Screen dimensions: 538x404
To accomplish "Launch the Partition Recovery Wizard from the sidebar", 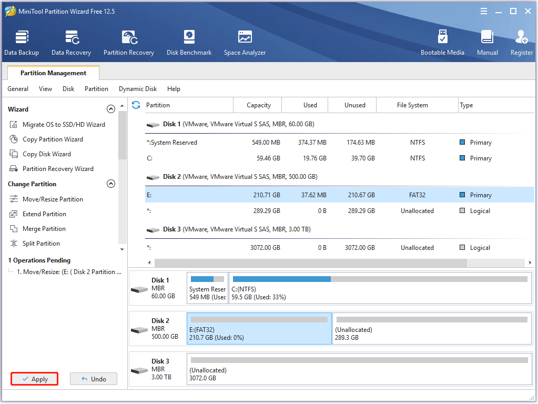I will point(51,168).
